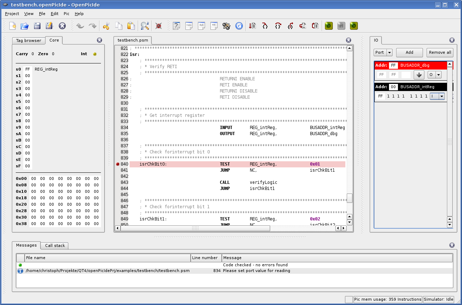Click the tools and wrench settings icon

pos(226,26)
